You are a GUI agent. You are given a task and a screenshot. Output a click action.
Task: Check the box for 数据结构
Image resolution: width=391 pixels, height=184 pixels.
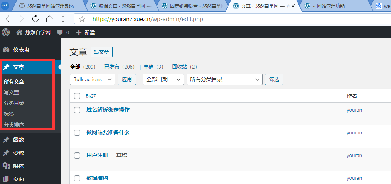(77, 178)
